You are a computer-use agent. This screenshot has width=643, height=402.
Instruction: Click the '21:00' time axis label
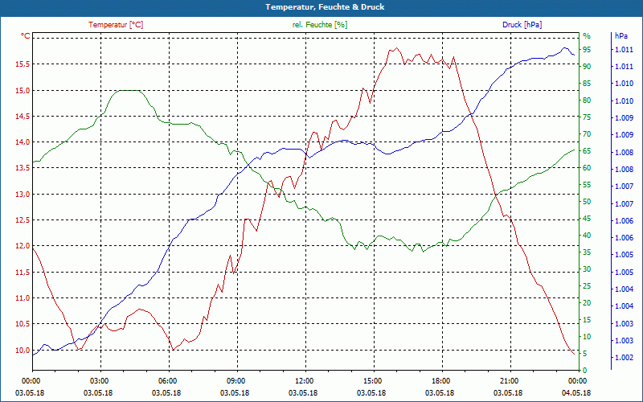point(509,380)
